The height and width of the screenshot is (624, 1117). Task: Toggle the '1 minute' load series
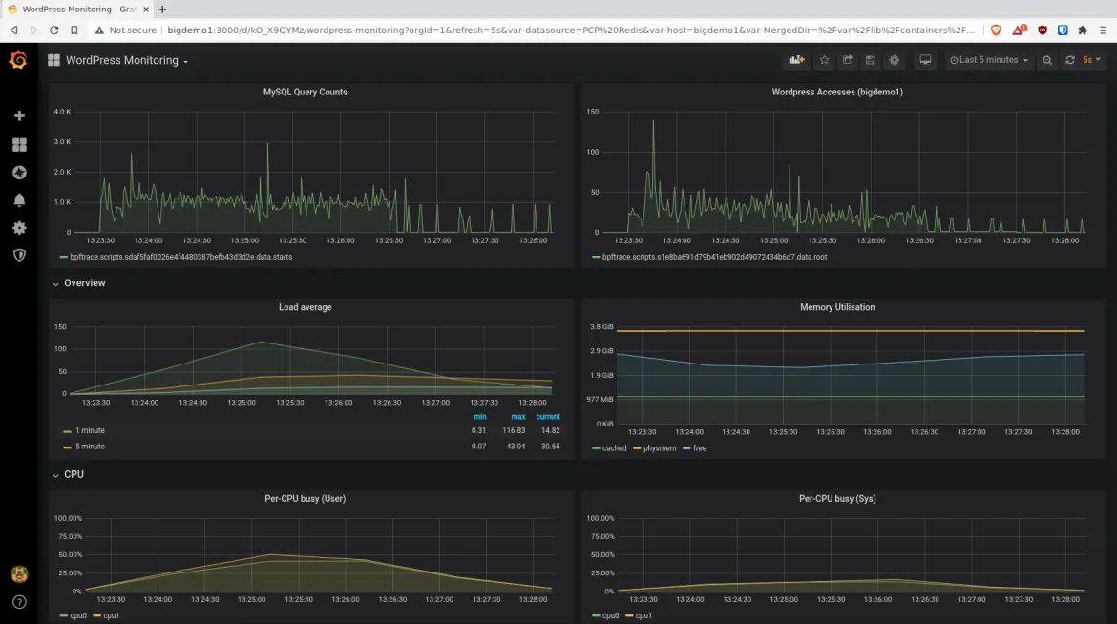[x=90, y=431]
